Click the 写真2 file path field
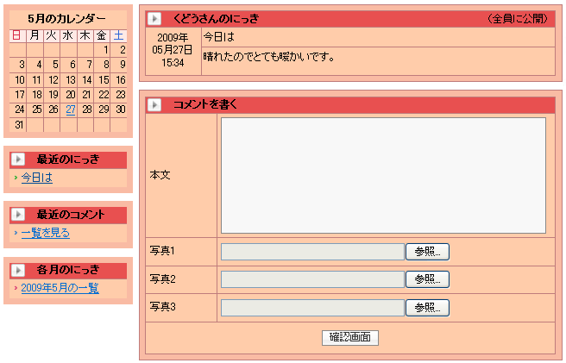Viewport: 566px width, 363px height. [311, 279]
